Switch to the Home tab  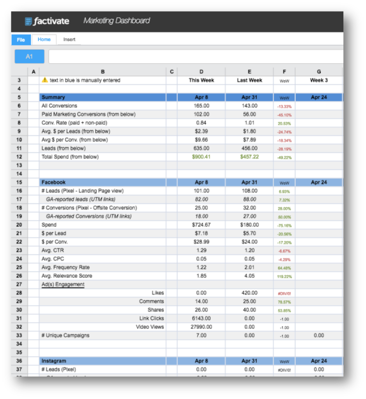(44, 39)
